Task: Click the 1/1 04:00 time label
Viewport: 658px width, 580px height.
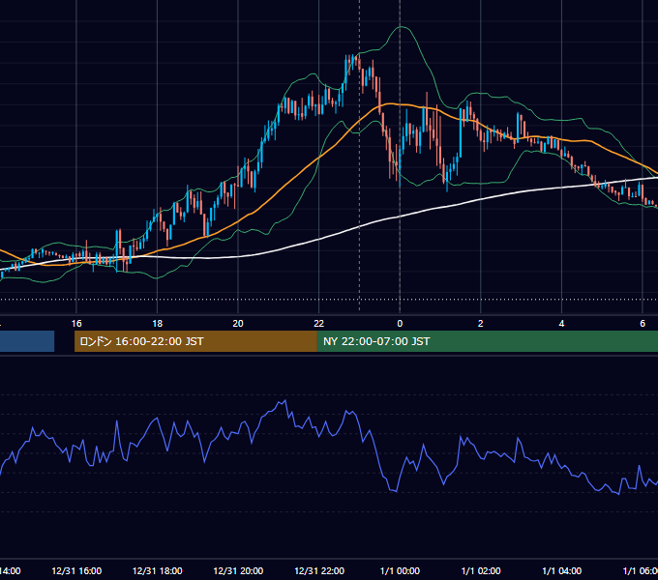Action: [562, 570]
